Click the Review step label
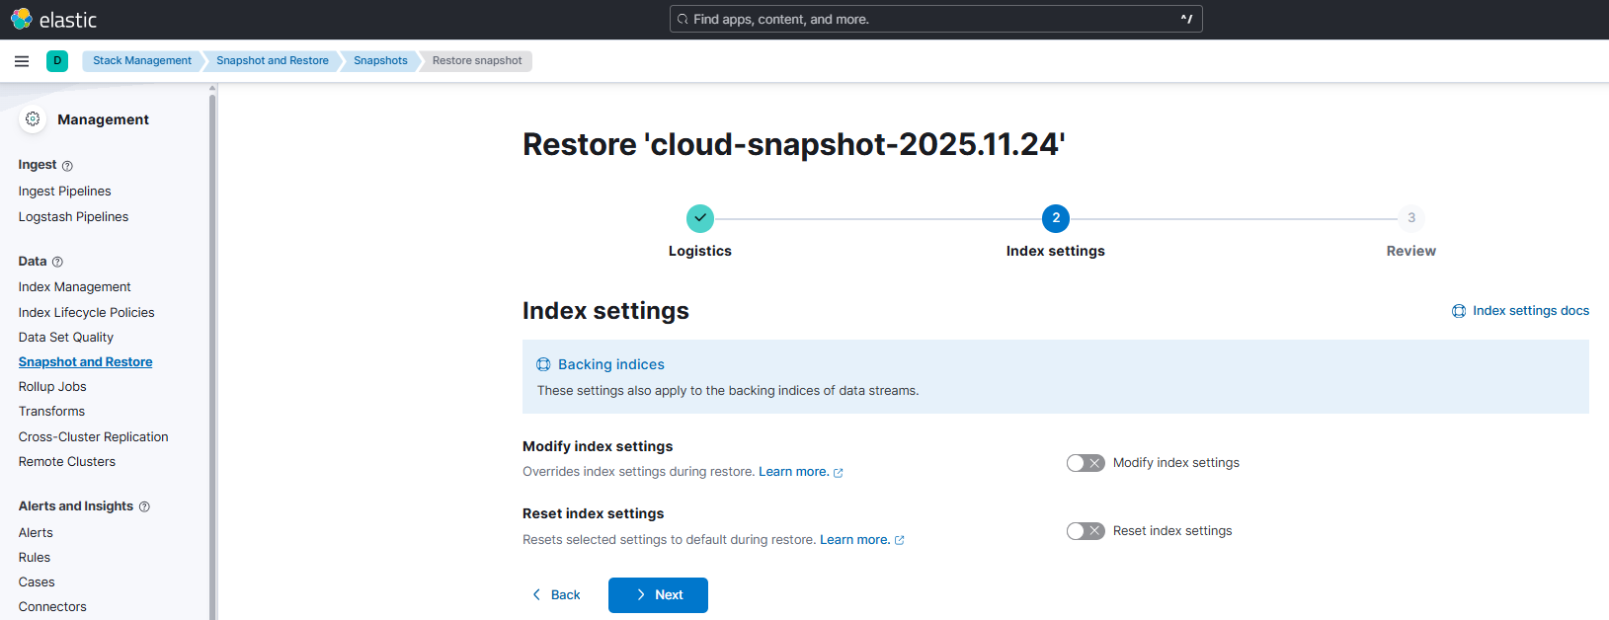Screen dimensions: 1609x620 pos(1411,252)
